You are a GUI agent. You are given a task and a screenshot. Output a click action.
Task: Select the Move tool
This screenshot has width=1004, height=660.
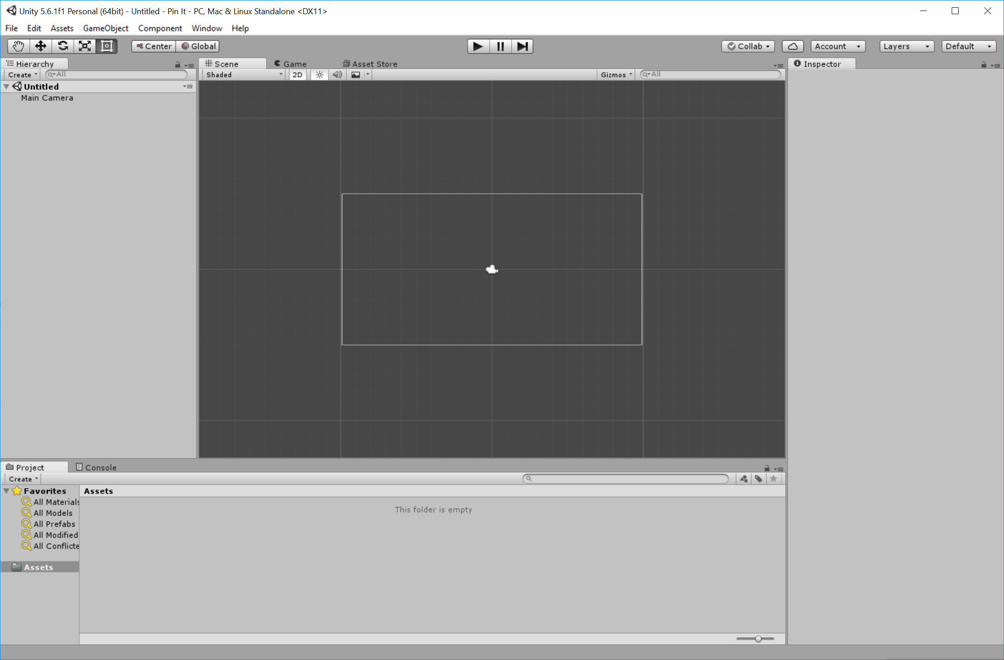point(40,46)
